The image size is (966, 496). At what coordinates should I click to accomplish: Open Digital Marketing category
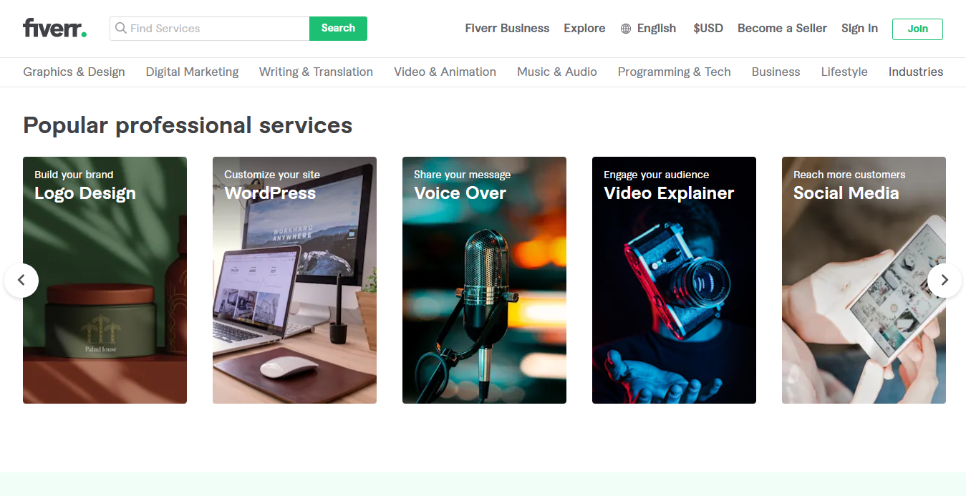coord(192,72)
